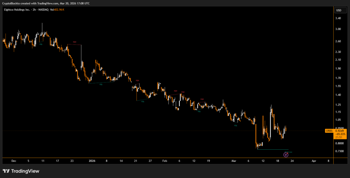The width and height of the screenshot is (350, 178).
Task: Click the EQL label below the January 8 candles
Action: pyautogui.click(x=101, y=84)
